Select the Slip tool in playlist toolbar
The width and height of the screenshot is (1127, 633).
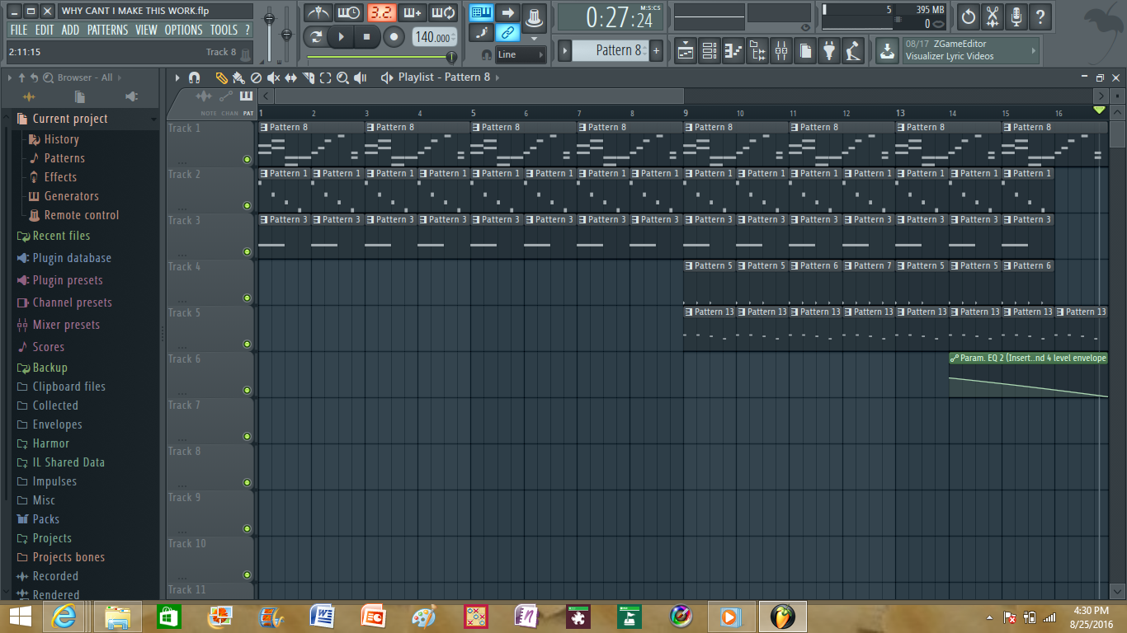(x=290, y=77)
